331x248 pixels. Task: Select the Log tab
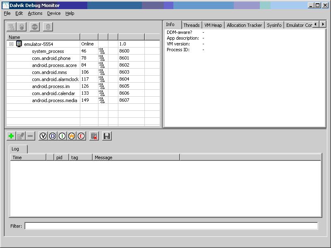pyautogui.click(x=18, y=149)
